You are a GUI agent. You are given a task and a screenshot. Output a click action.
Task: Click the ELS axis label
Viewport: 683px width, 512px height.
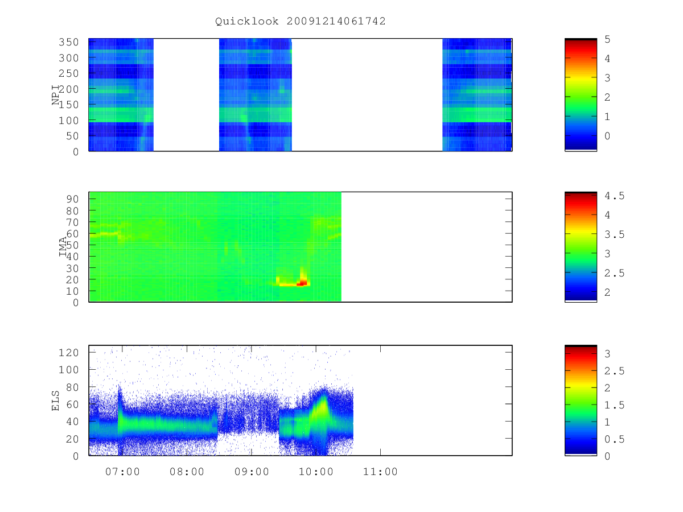56,400
